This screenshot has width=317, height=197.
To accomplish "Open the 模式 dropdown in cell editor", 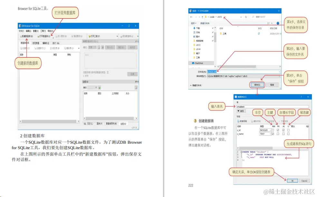I will (92, 47).
